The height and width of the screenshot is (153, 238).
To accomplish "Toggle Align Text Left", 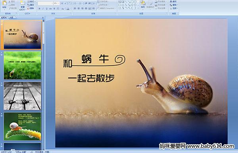I will click(75, 8).
